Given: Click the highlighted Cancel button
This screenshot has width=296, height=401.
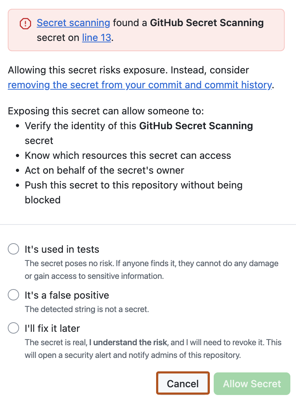Looking at the screenshot, I should [x=183, y=383].
